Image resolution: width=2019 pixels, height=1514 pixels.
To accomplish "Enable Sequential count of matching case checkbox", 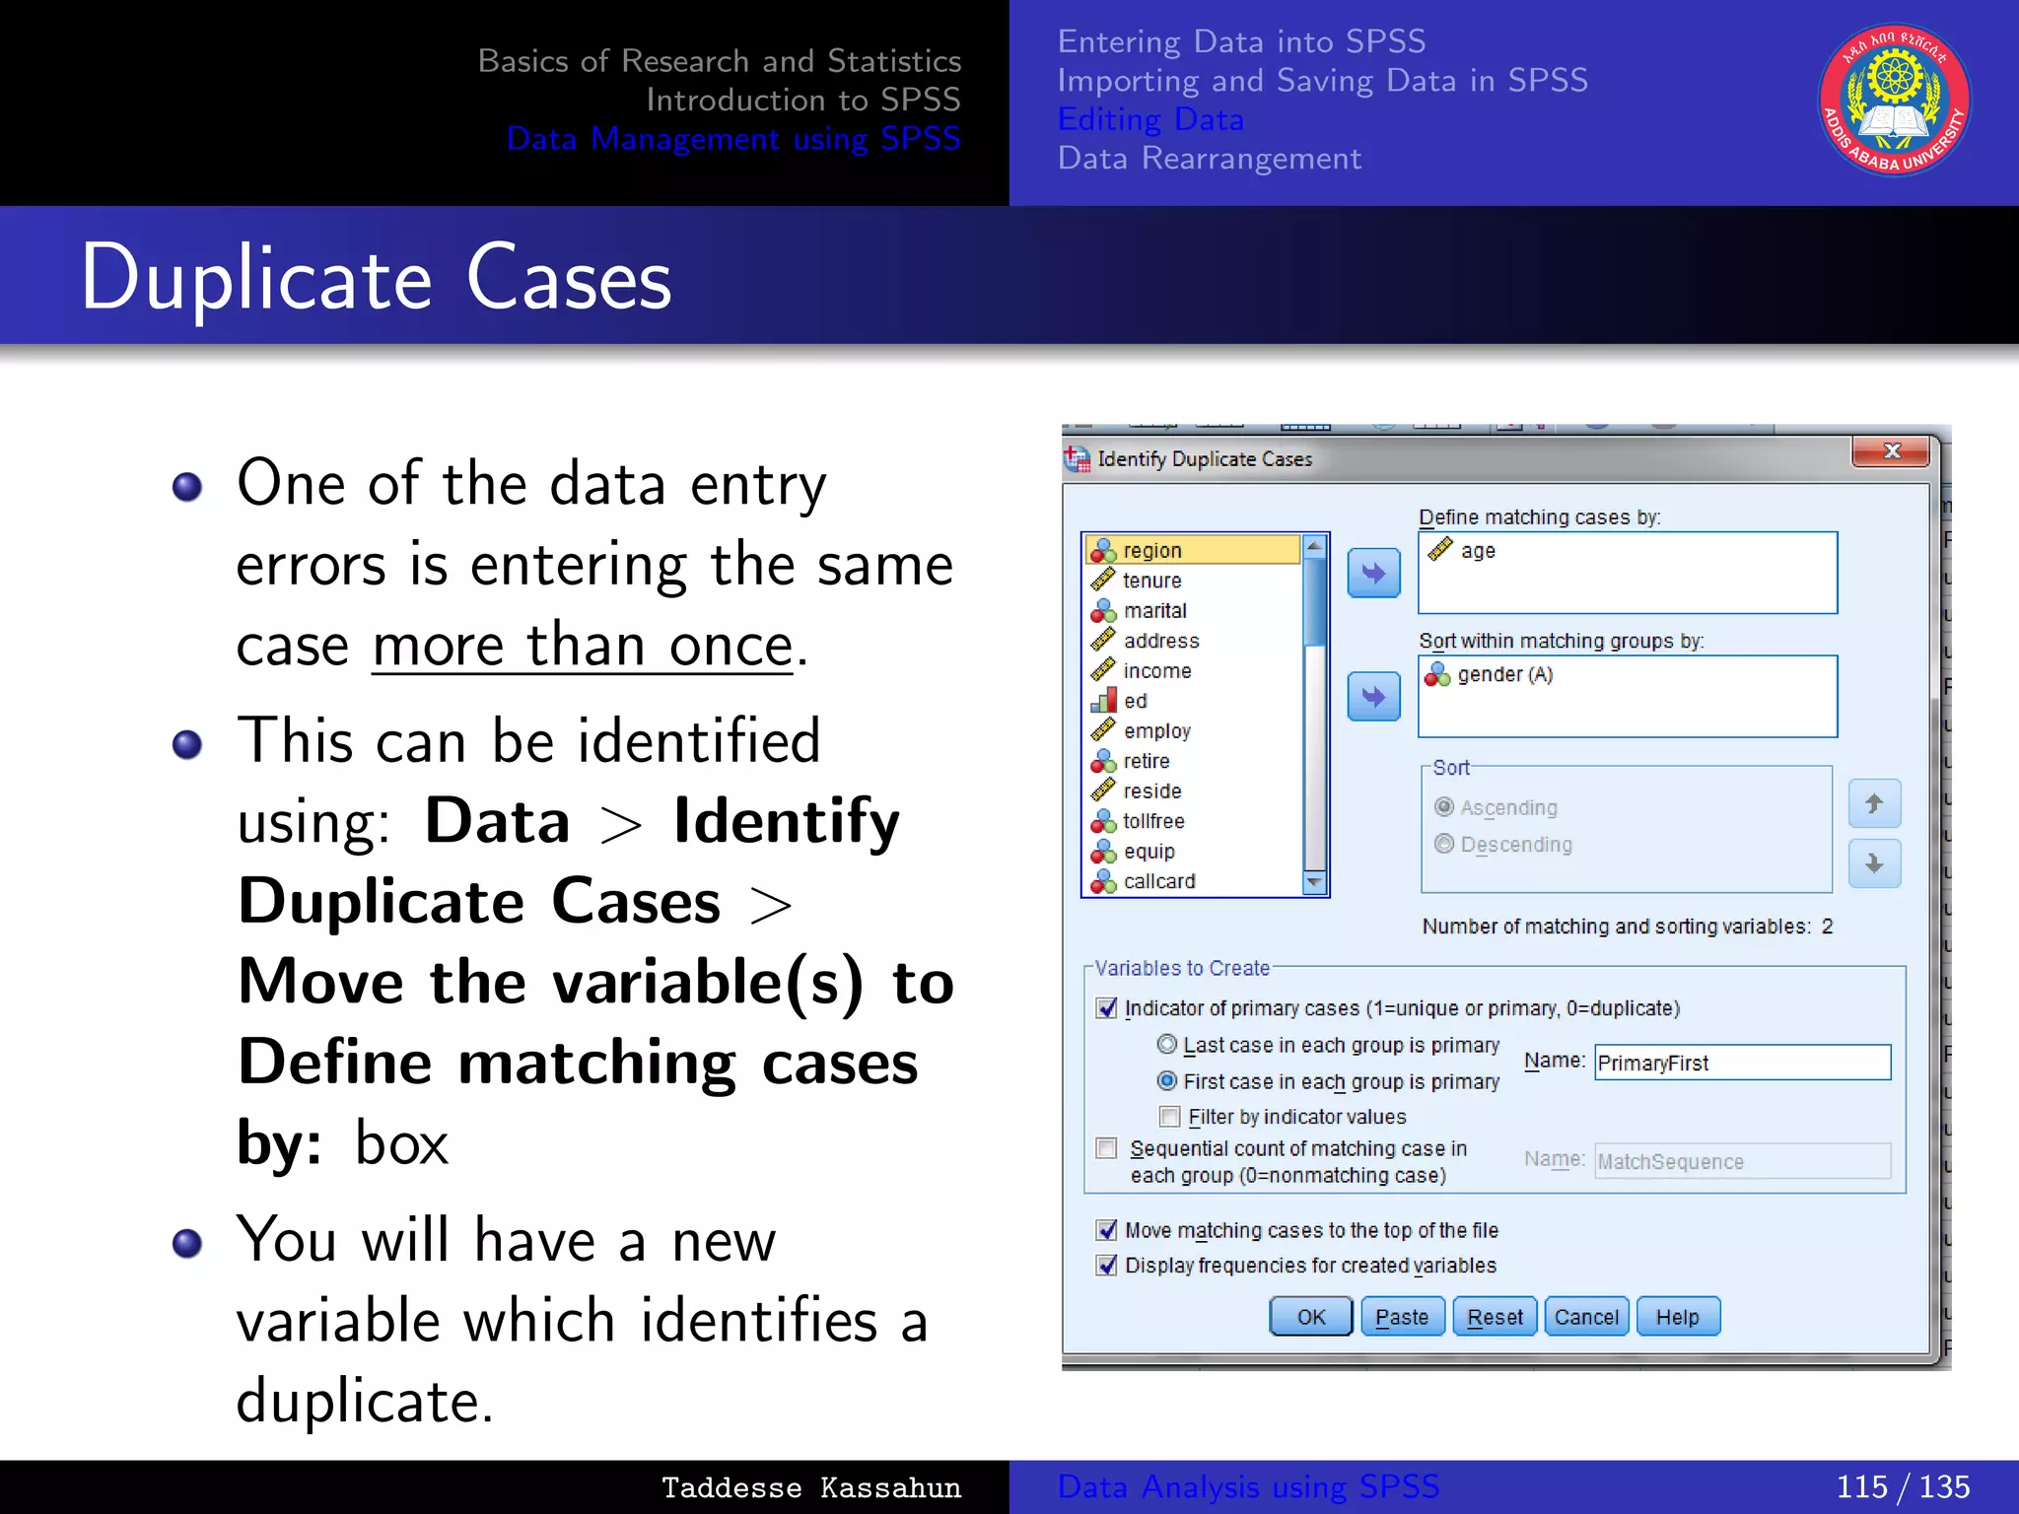I will click(1106, 1148).
